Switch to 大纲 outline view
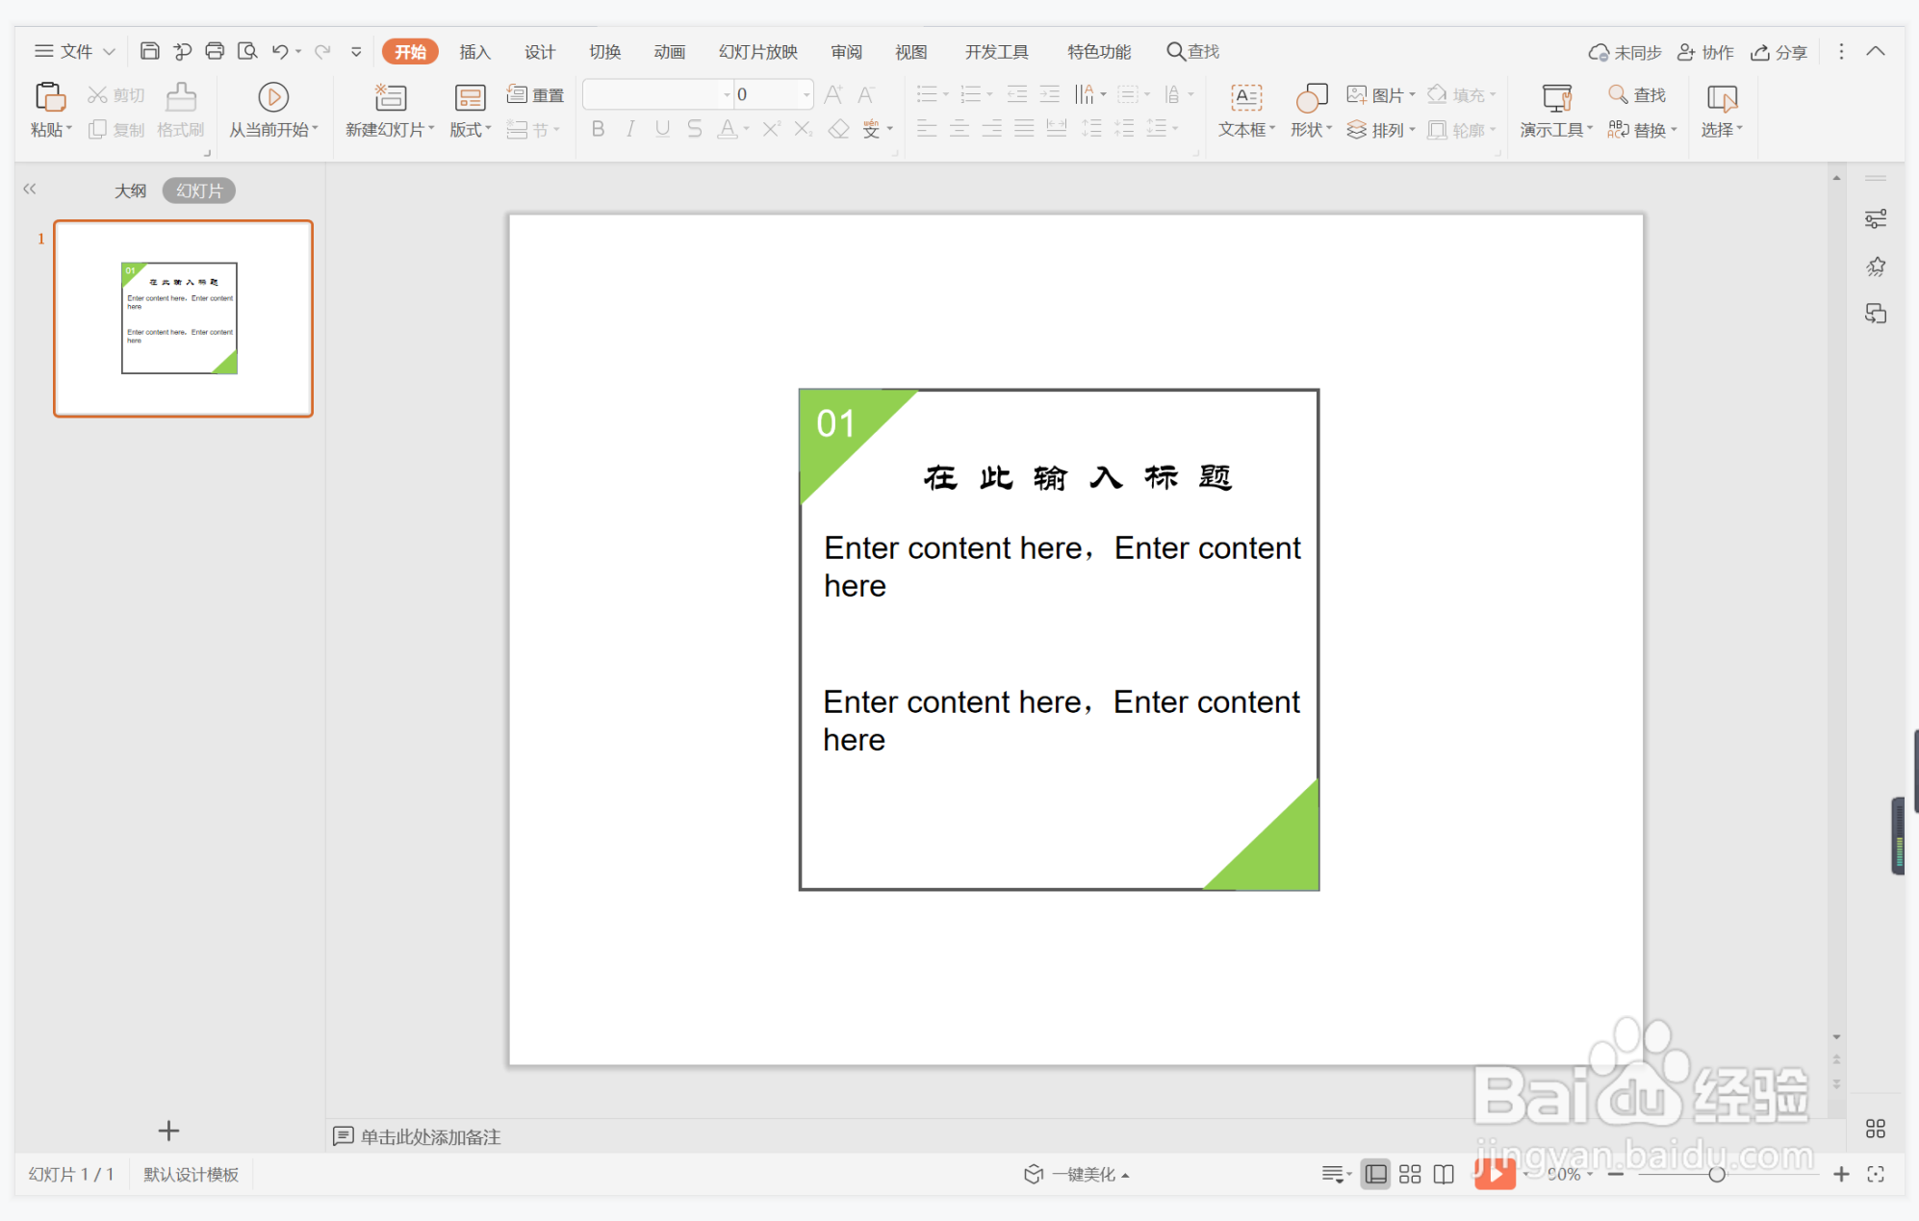The height and width of the screenshot is (1221, 1919). [130, 191]
